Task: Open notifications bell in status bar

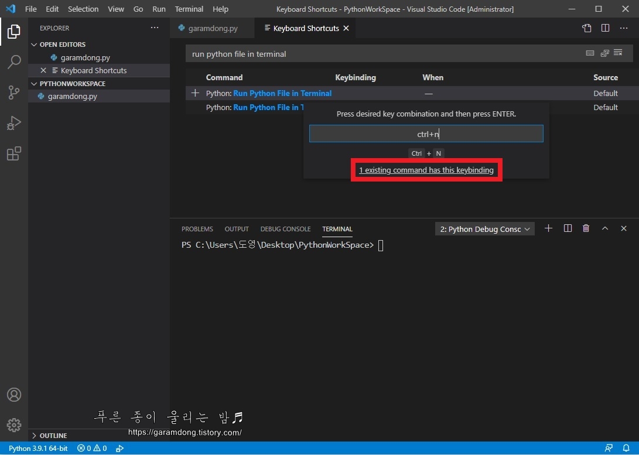Action: coord(626,449)
